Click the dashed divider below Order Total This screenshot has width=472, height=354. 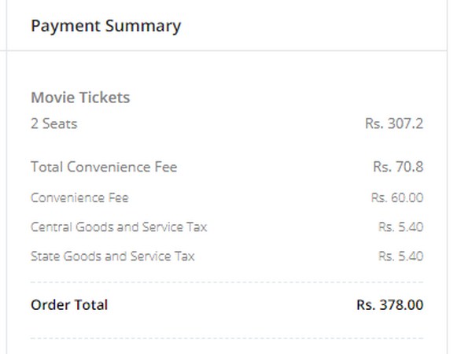click(227, 338)
